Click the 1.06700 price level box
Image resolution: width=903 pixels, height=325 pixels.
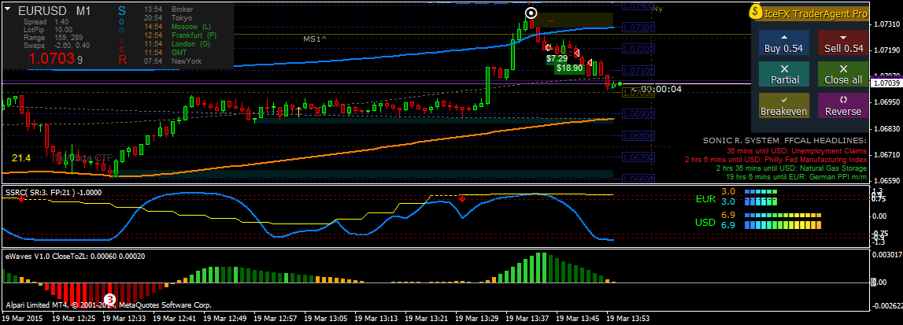click(639, 157)
